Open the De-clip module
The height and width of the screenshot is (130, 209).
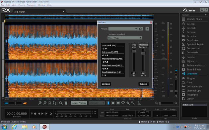(x=188, y=24)
